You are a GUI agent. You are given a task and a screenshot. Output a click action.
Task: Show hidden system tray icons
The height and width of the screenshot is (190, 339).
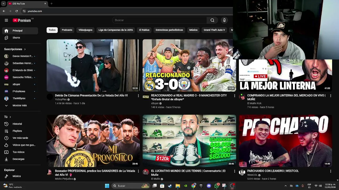(x=286, y=186)
